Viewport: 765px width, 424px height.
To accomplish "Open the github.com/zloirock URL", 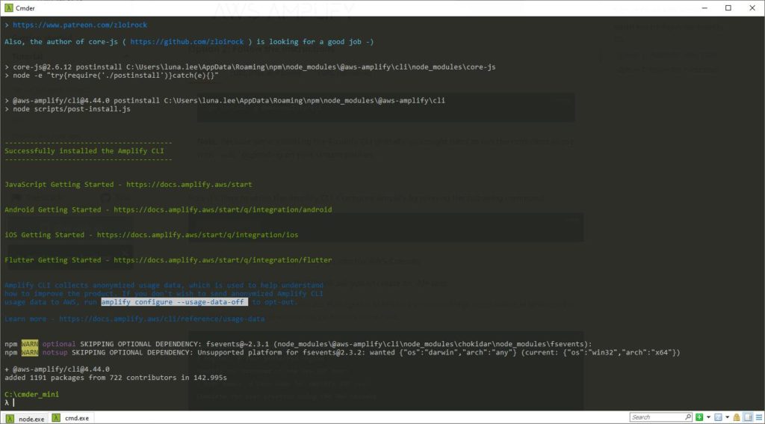I will tap(187, 42).
